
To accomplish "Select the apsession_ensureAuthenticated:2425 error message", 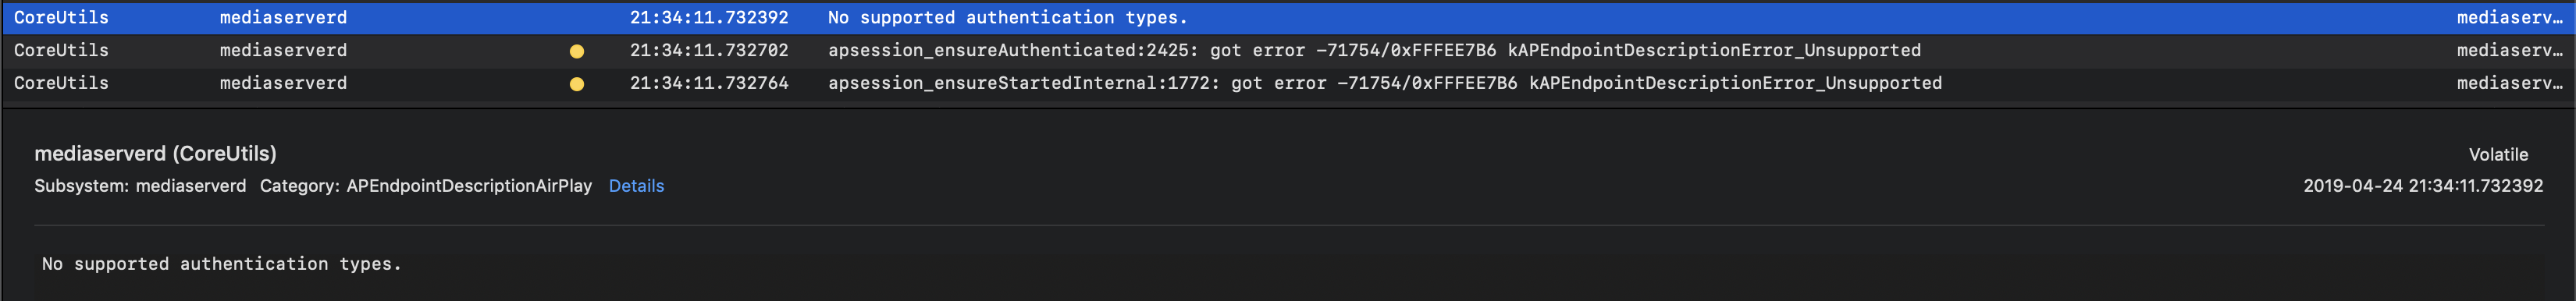I will coord(1374,50).
